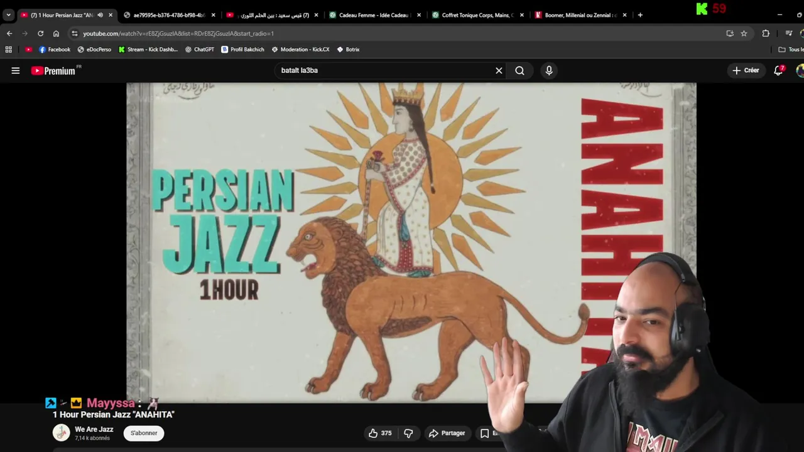Install or cast icon in address bar
Screen dimensions: 804x452
tap(730, 33)
